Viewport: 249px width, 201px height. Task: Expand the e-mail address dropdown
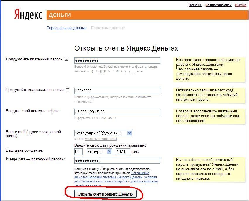pyautogui.click(x=129, y=133)
